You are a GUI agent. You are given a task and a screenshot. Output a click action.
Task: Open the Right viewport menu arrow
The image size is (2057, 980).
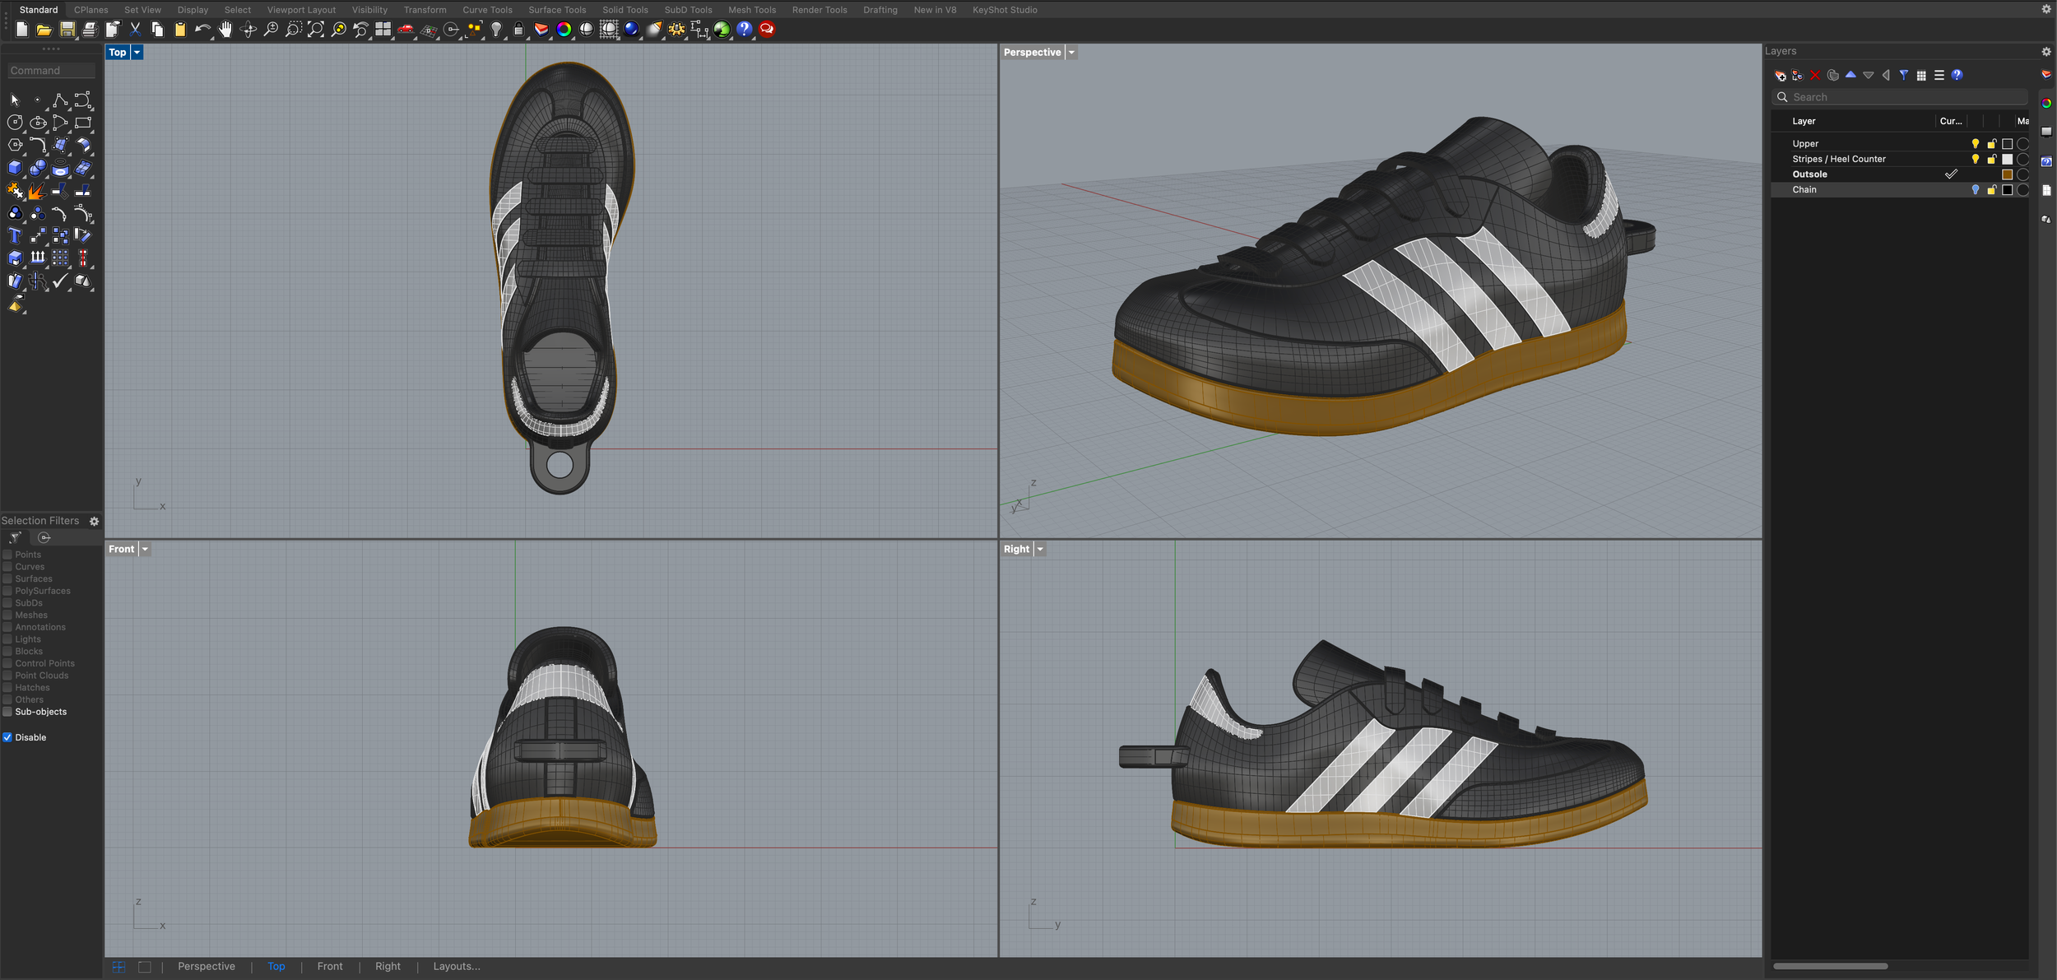pos(1040,549)
